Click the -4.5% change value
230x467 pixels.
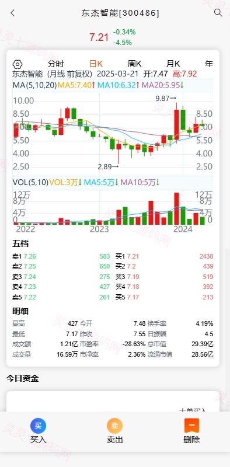point(123,43)
